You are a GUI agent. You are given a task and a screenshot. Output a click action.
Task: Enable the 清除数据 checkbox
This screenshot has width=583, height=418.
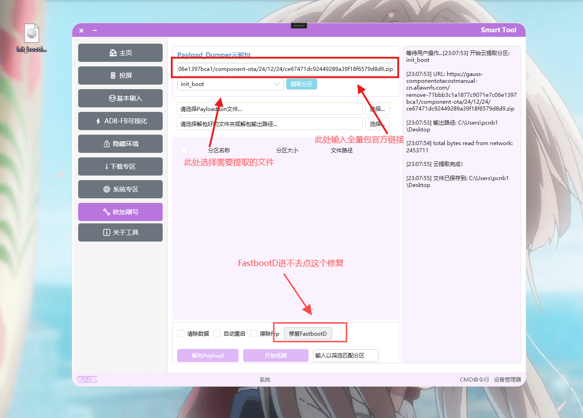click(x=181, y=333)
